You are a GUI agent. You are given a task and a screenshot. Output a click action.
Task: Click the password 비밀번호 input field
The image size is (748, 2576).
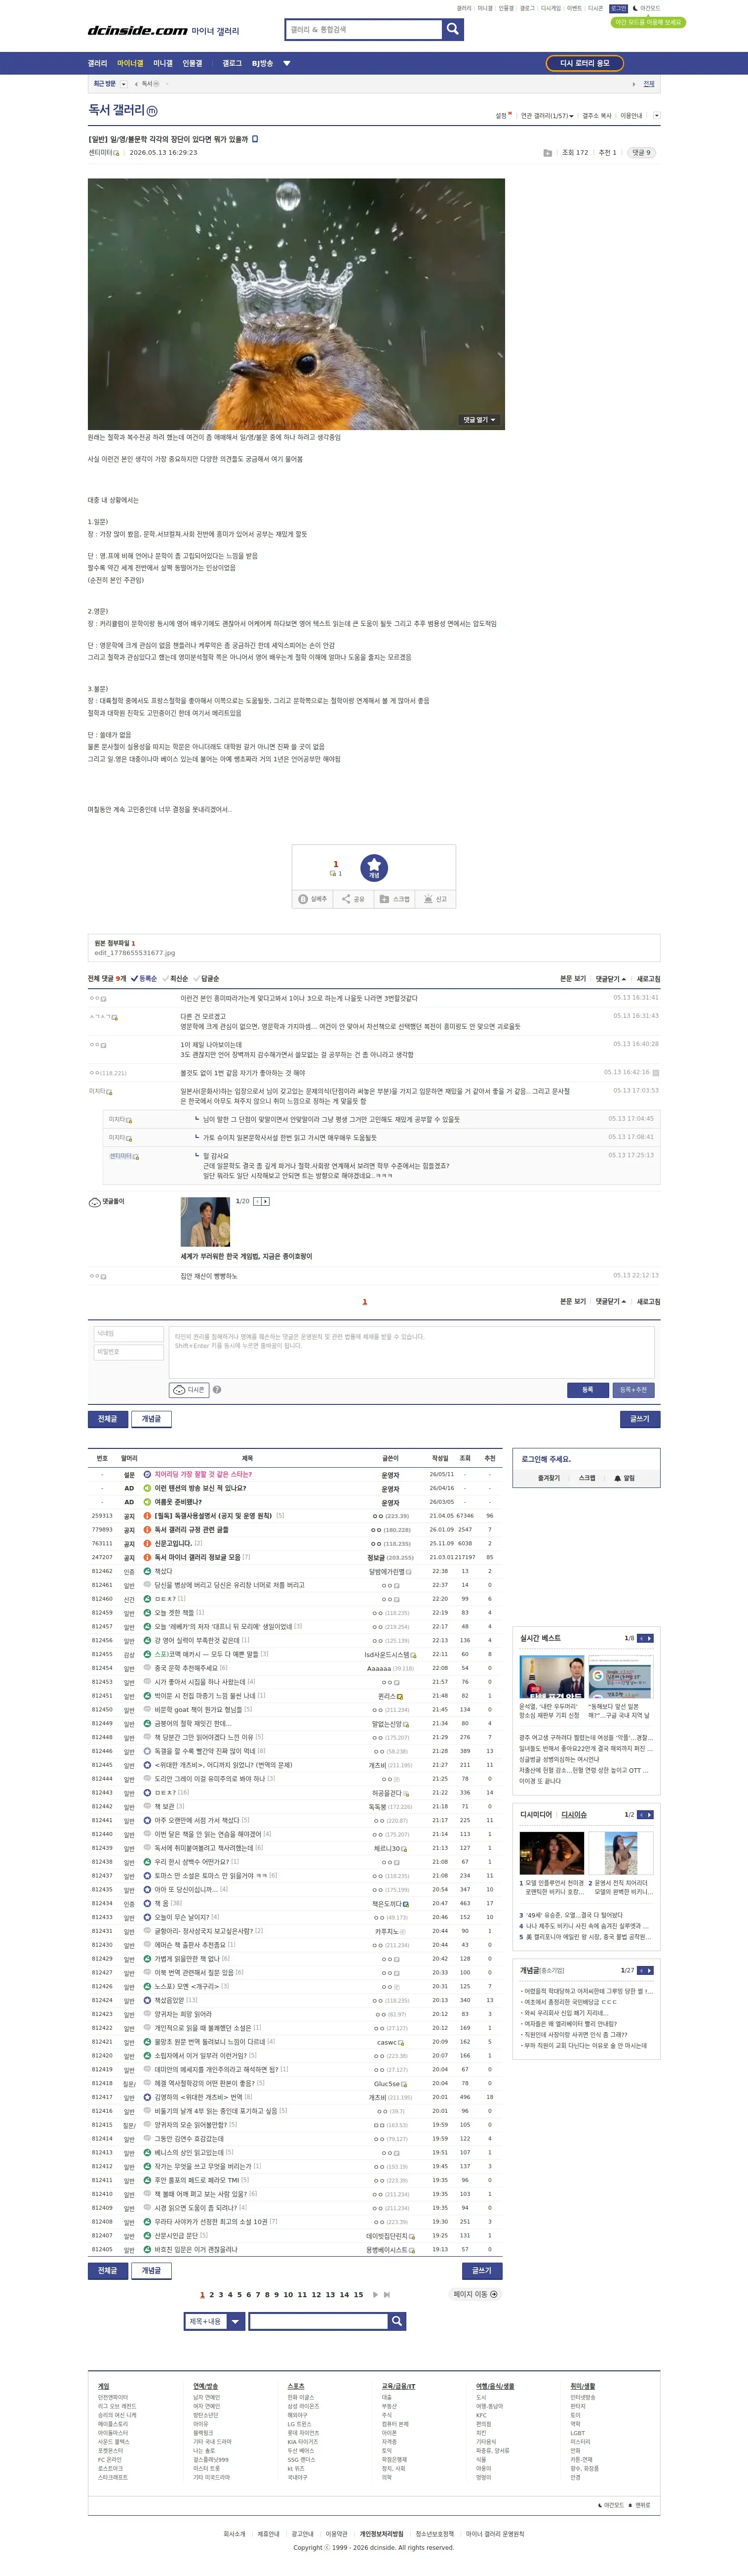128,1352
